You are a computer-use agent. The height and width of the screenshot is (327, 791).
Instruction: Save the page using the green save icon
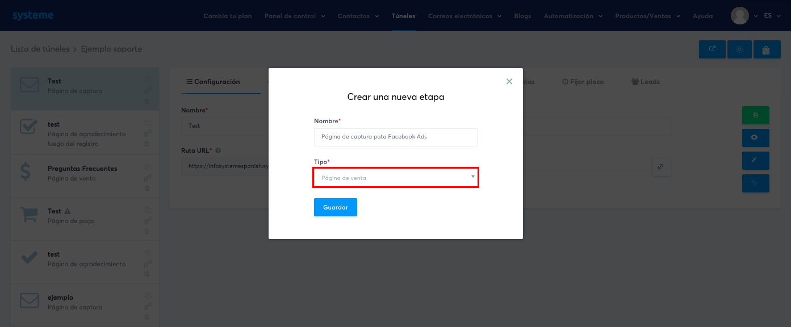[756, 115]
